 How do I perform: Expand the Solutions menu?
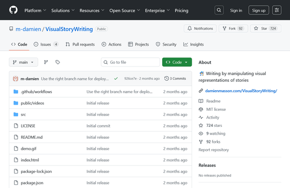click(x=63, y=10)
